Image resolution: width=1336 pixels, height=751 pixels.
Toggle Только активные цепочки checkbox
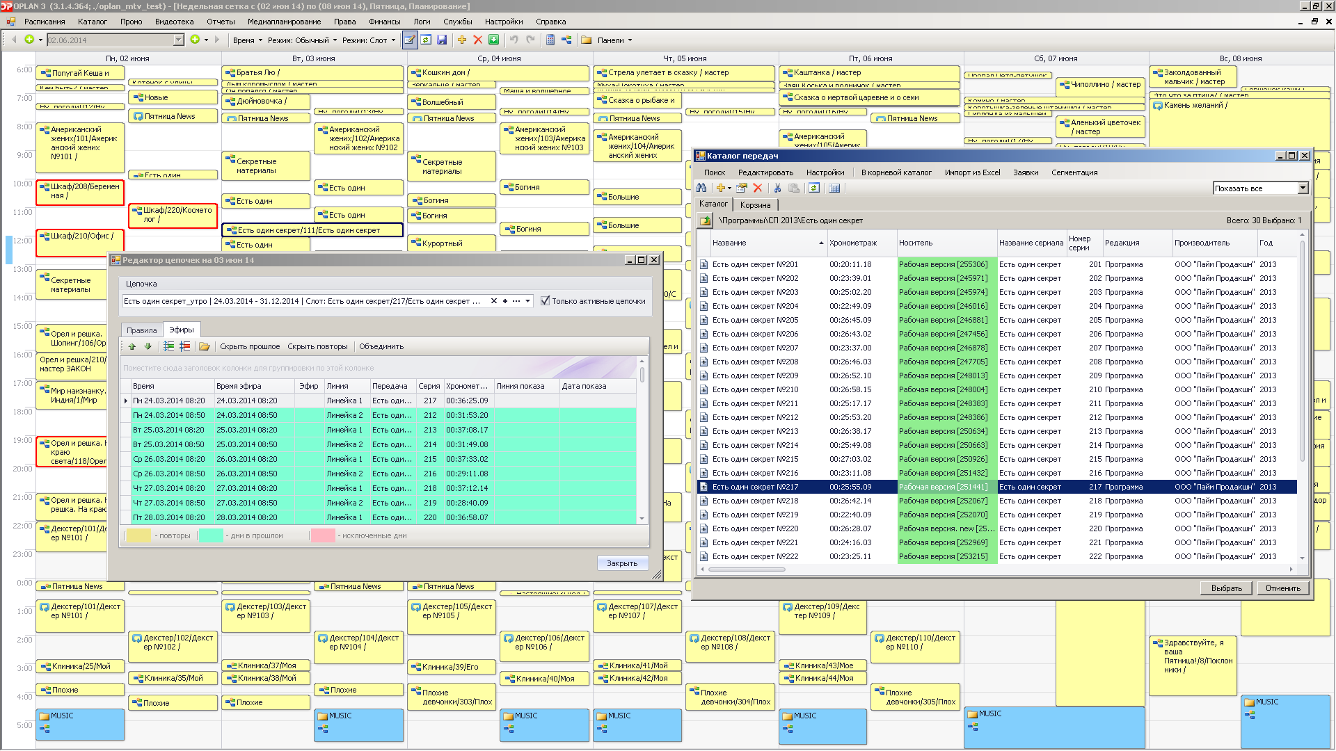click(x=545, y=301)
